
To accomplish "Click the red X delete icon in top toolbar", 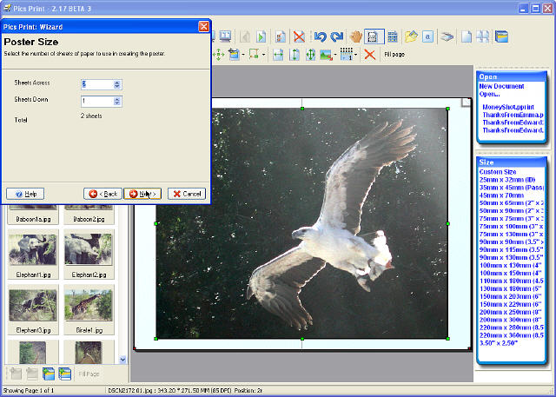I will point(299,37).
